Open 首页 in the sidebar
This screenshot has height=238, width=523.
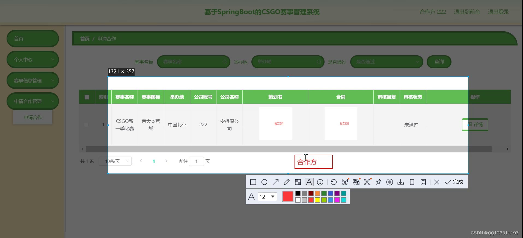(x=32, y=39)
